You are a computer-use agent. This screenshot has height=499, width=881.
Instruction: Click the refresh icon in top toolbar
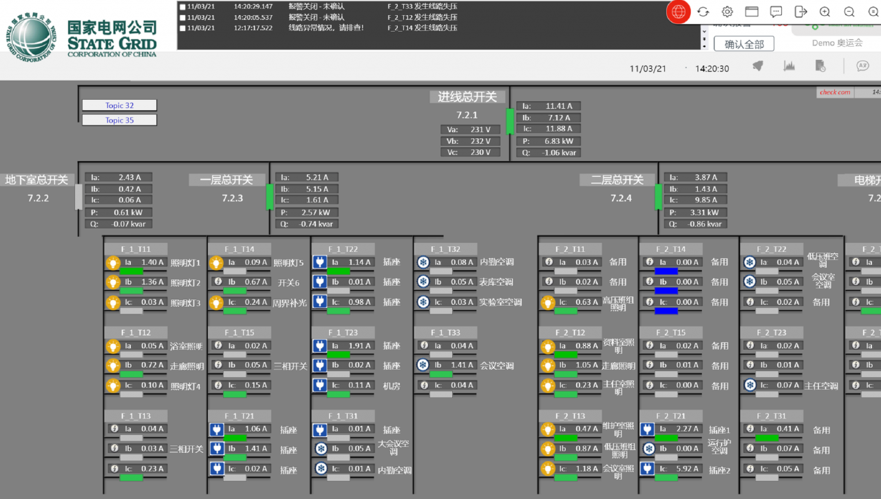click(x=703, y=12)
